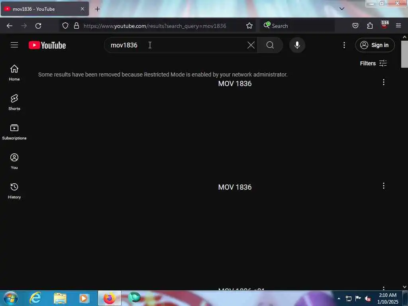Open Shorts from the sidebar
The image size is (408, 306).
(14, 102)
